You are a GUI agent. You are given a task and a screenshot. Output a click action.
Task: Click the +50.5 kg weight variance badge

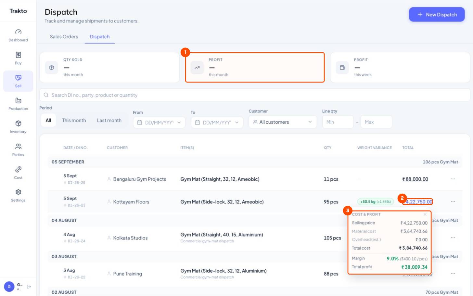coord(376,202)
